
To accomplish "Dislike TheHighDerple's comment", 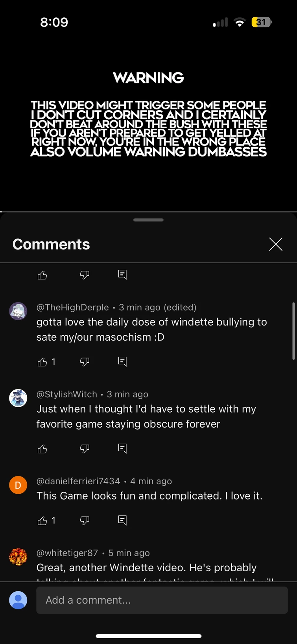I will coord(85,362).
